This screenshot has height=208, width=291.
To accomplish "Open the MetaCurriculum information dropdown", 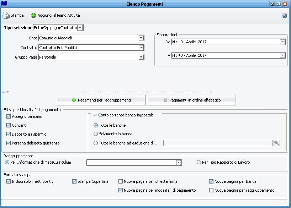I will coord(178,163).
